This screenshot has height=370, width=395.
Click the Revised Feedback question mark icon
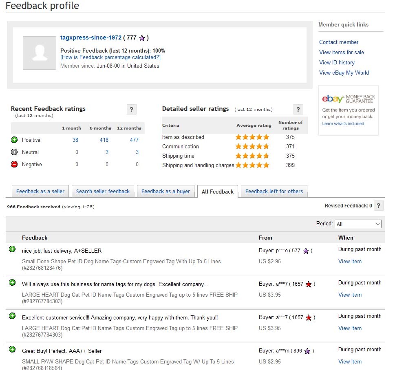[x=379, y=206]
